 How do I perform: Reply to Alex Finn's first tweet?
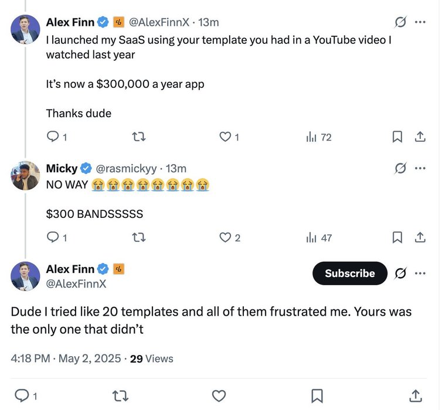click(x=53, y=137)
